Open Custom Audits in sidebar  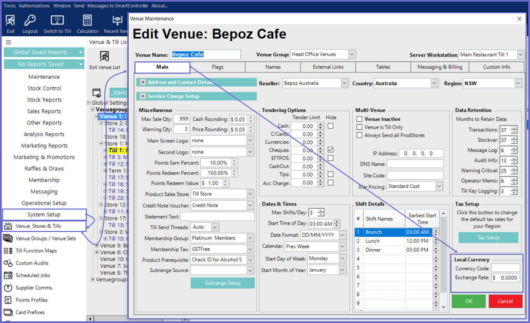tap(32, 263)
